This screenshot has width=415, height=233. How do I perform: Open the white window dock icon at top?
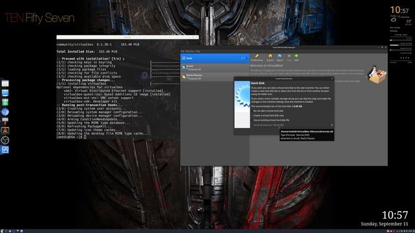pyautogui.click(x=5, y=83)
